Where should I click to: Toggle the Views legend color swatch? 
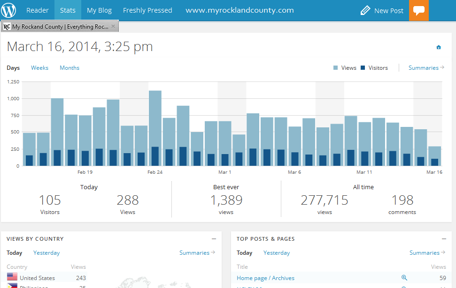[335, 68]
